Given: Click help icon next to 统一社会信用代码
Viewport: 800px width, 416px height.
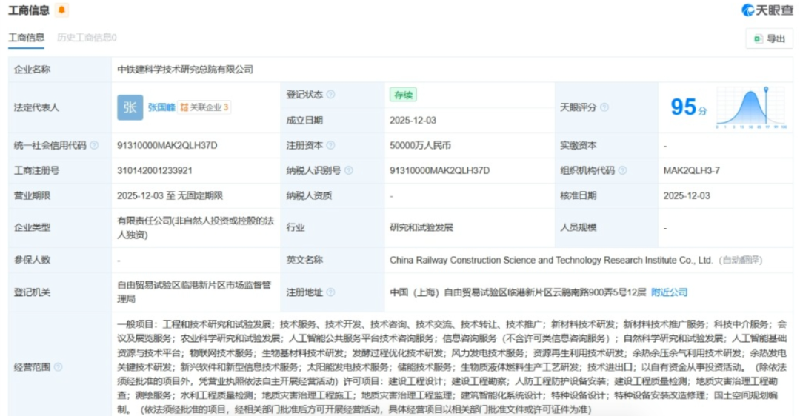Looking at the screenshot, I should 94,145.
